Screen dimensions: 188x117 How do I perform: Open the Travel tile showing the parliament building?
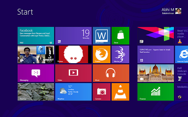156,73
